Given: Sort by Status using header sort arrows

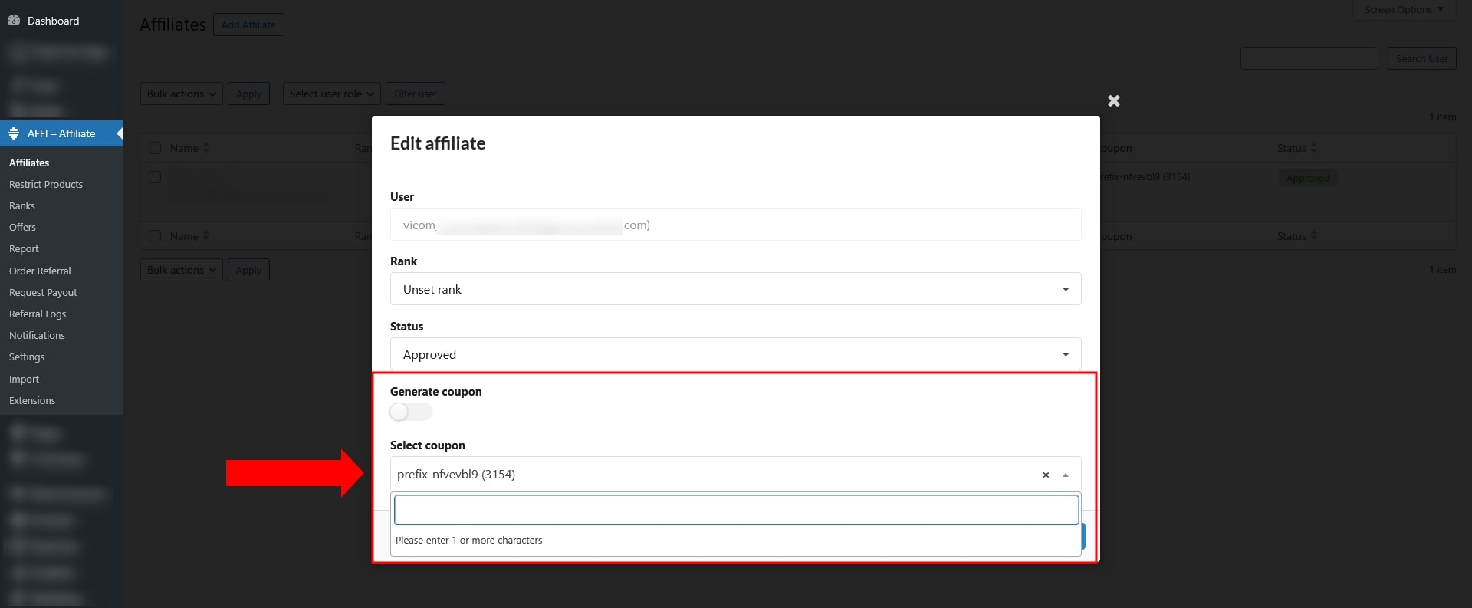Looking at the screenshot, I should coord(1313,148).
